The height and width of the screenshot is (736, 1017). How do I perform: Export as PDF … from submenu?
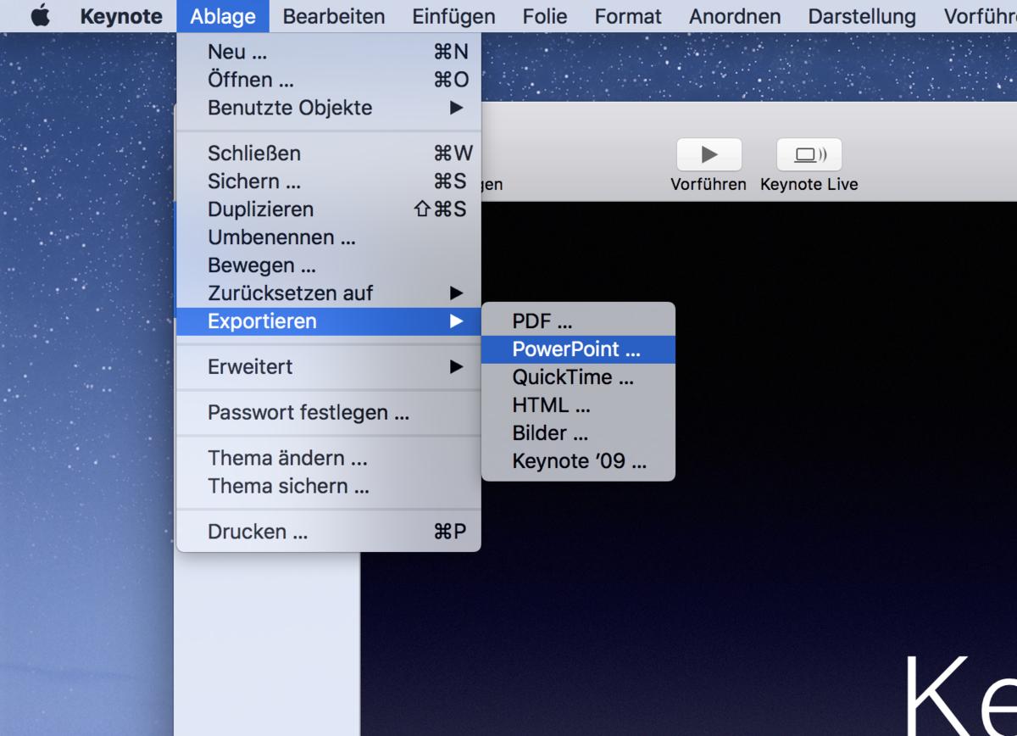pos(578,321)
